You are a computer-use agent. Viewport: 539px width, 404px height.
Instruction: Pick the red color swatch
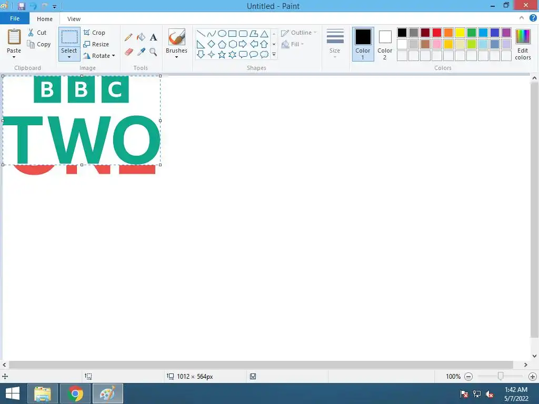click(x=437, y=33)
